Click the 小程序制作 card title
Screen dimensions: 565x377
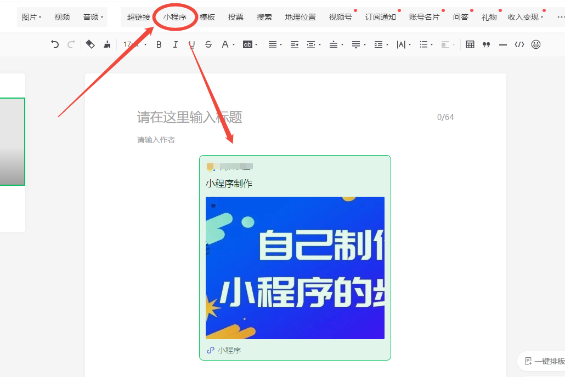coord(229,184)
